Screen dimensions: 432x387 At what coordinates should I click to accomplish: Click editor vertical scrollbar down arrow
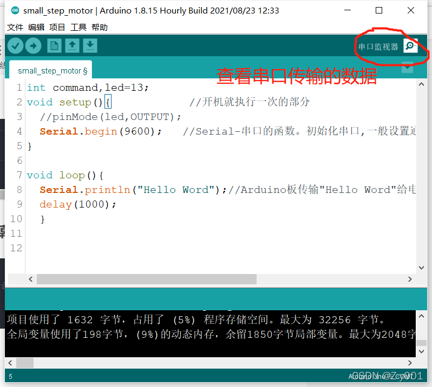point(421,268)
